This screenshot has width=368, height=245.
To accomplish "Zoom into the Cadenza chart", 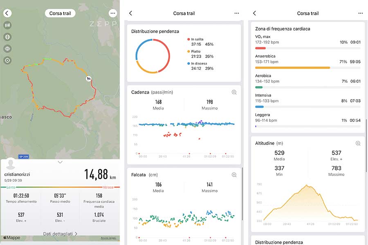I will (234, 92).
